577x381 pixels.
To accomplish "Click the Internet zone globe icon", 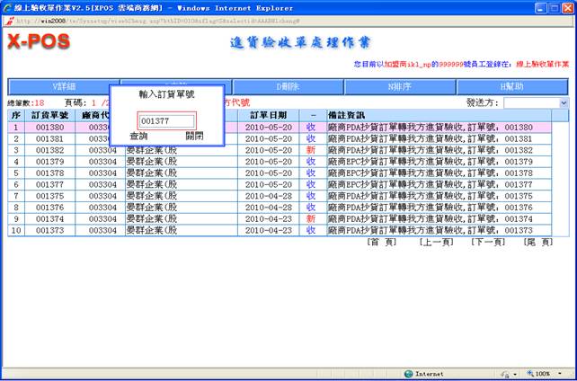I will coord(409,373).
